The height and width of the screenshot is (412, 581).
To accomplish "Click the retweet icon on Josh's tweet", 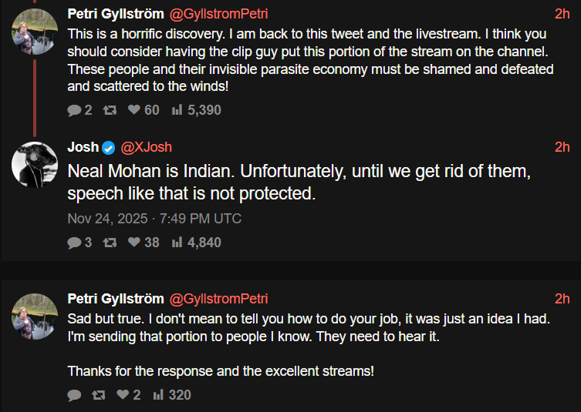I will [x=110, y=243].
